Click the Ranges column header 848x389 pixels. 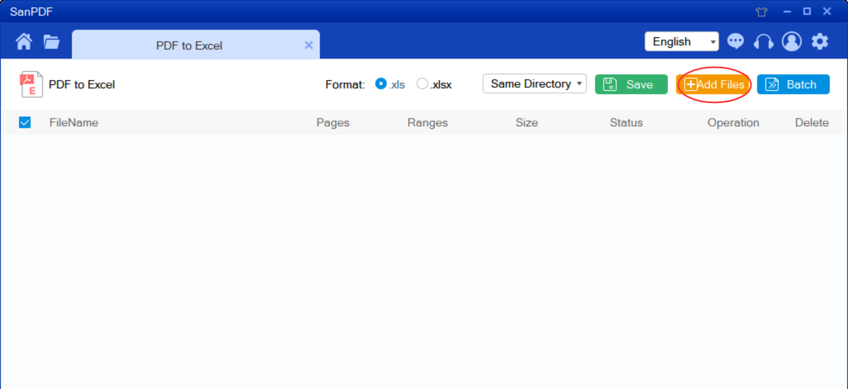(x=428, y=122)
